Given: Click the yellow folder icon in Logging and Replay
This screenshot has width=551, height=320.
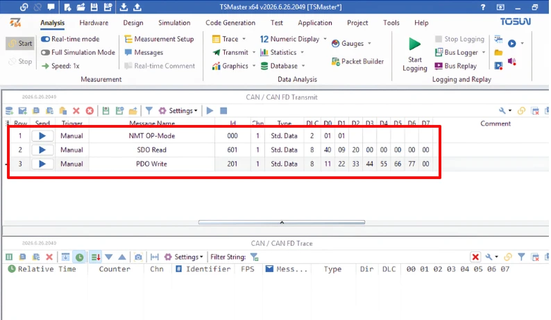Looking at the screenshot, I should [498, 53].
